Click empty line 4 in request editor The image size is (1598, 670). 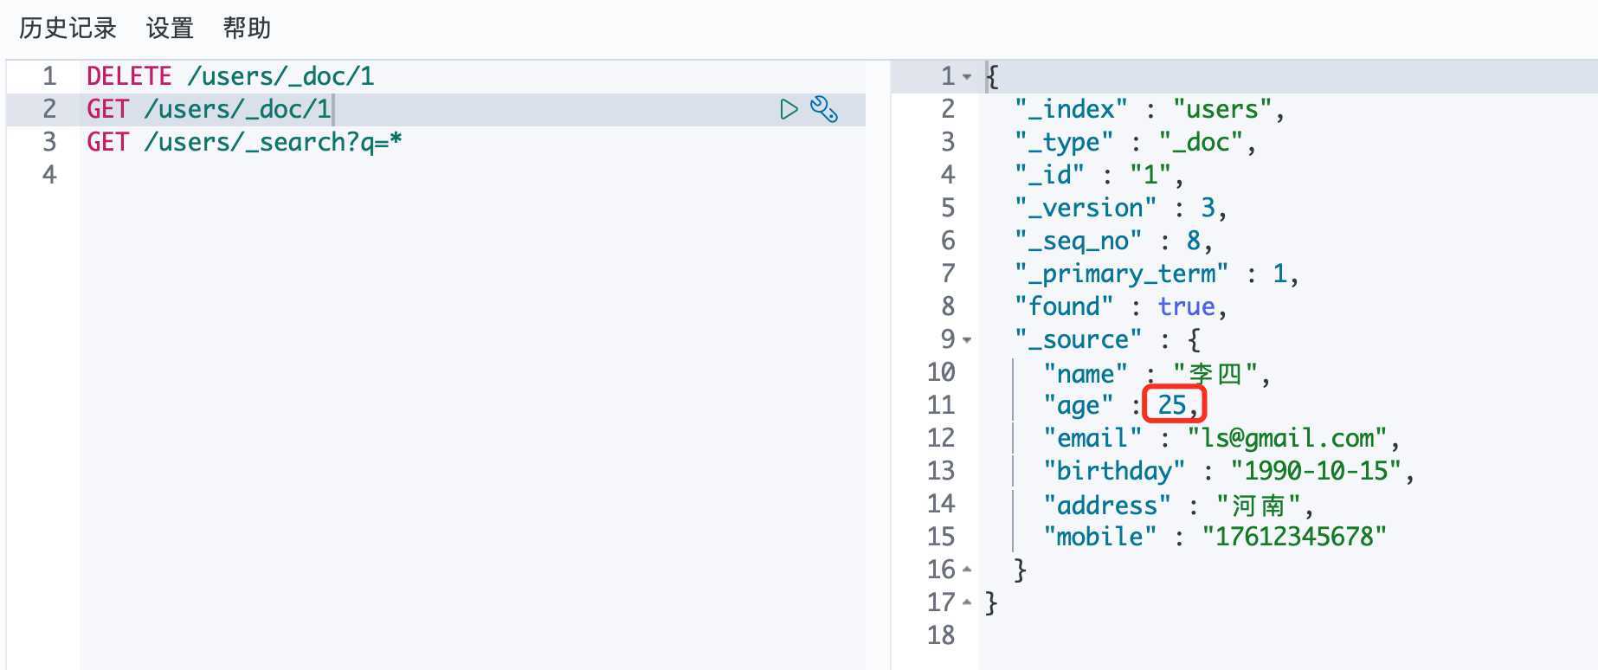pyautogui.click(x=472, y=175)
